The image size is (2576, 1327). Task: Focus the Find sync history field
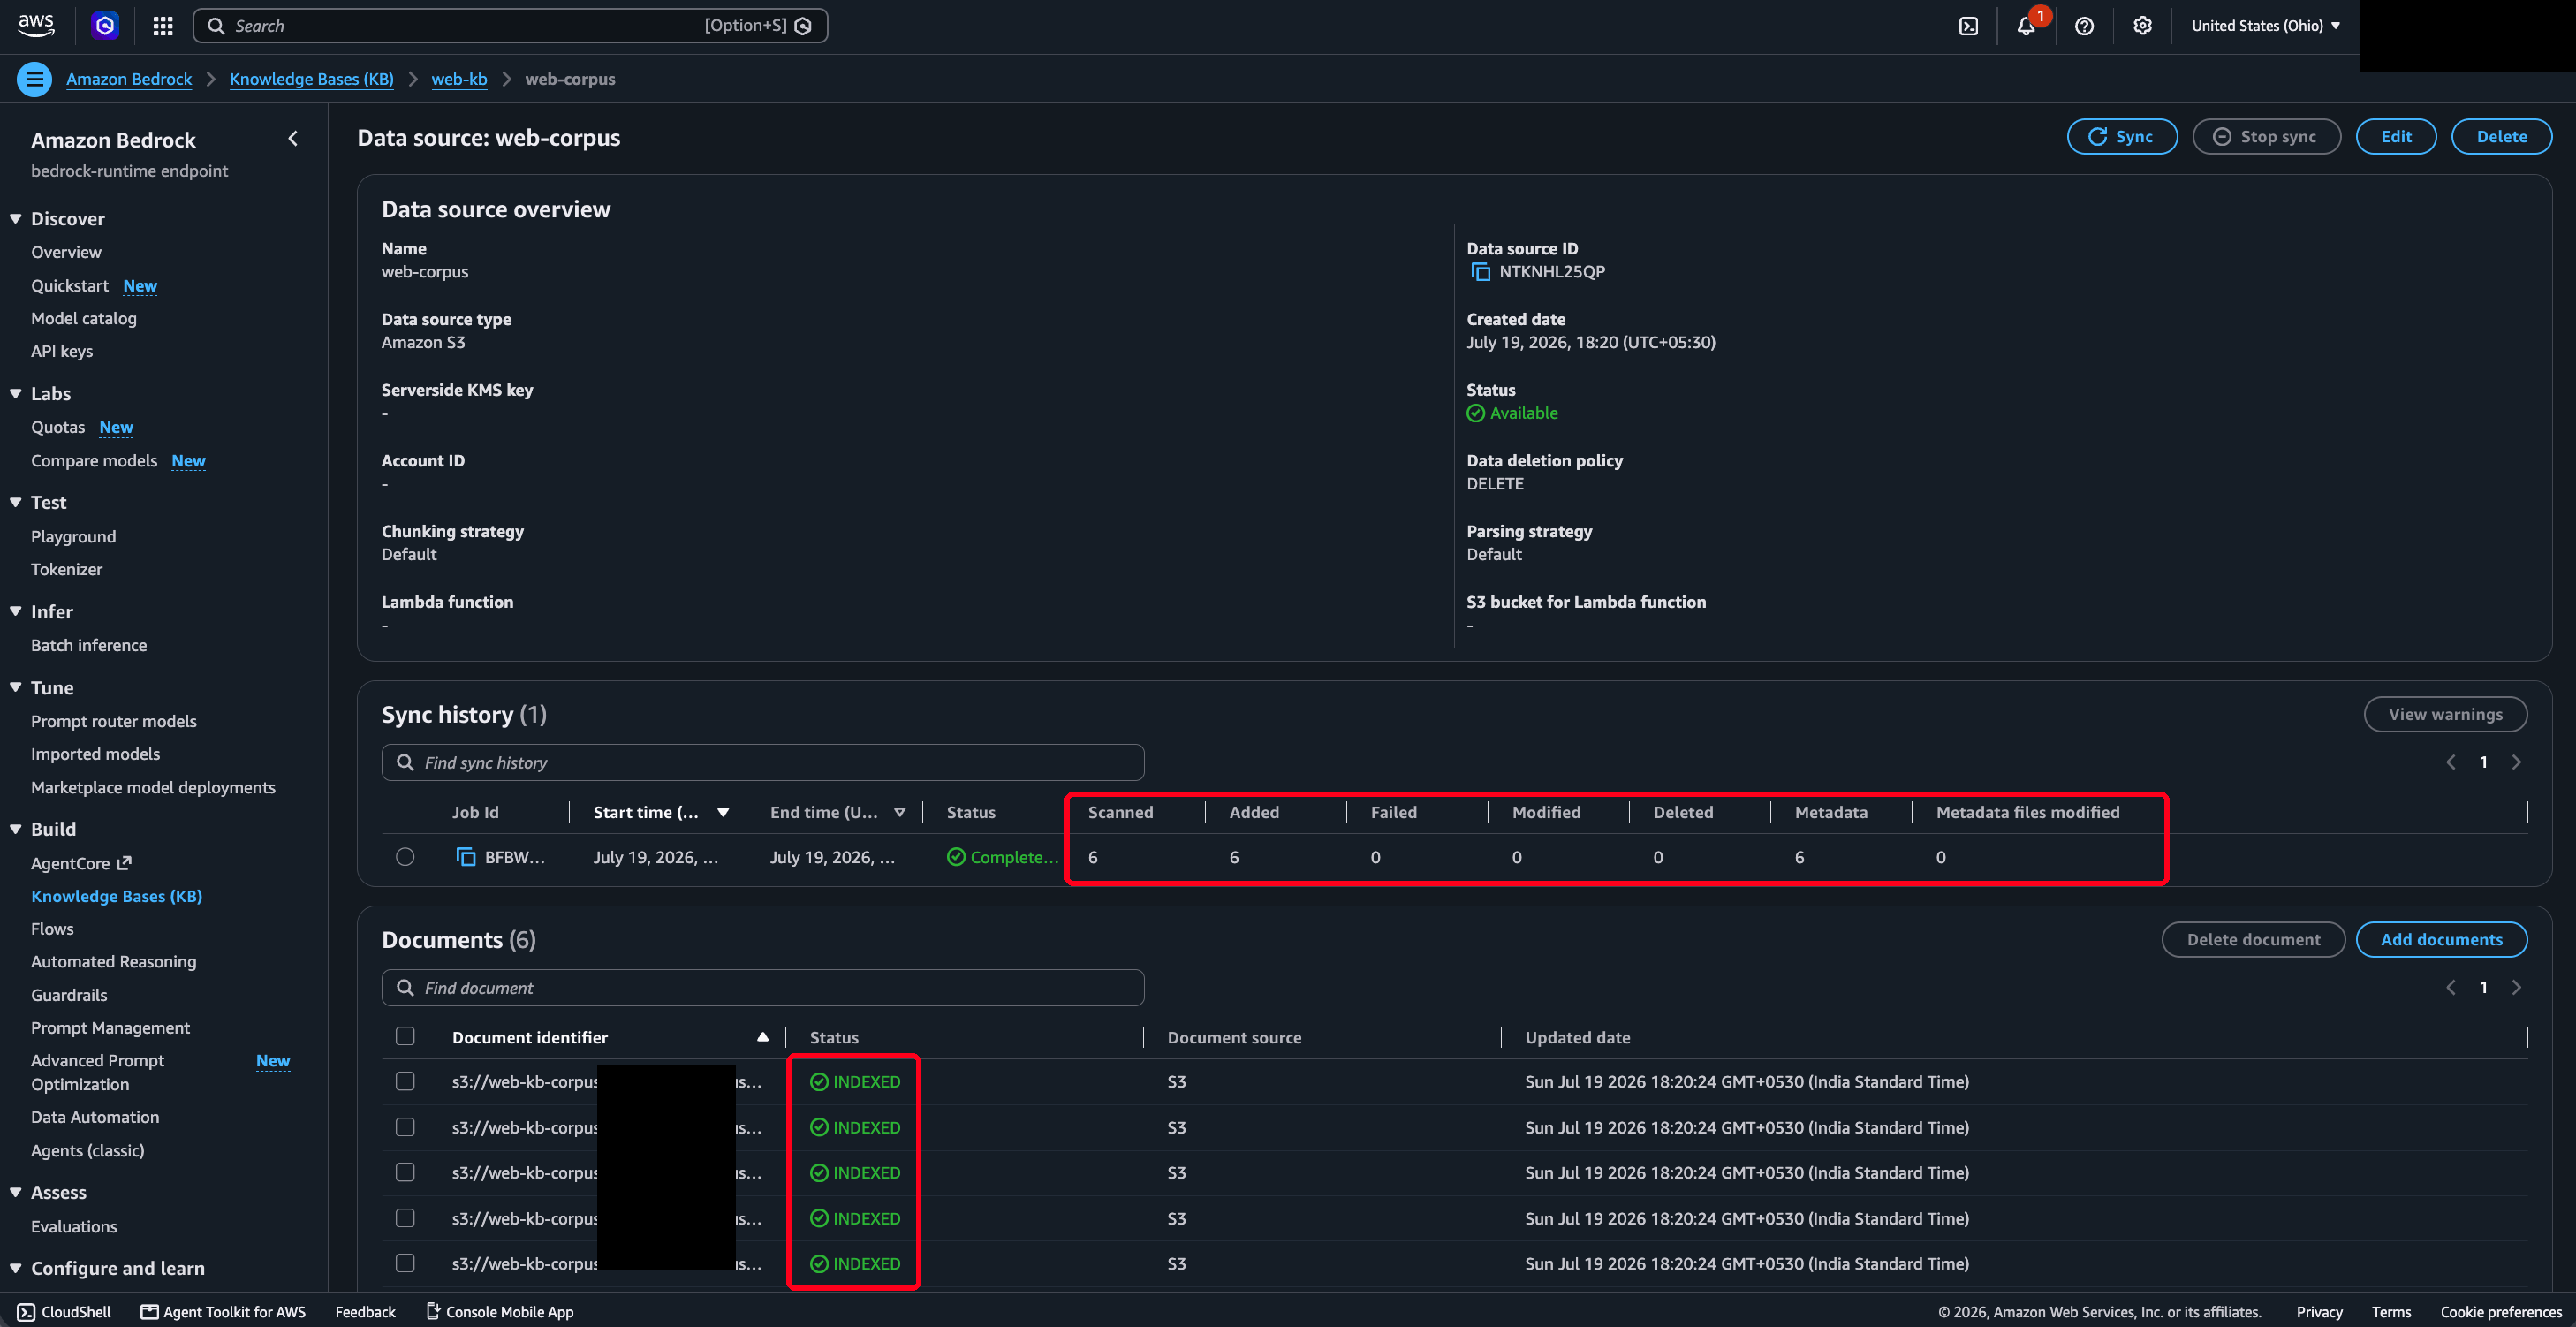pyautogui.click(x=763, y=762)
